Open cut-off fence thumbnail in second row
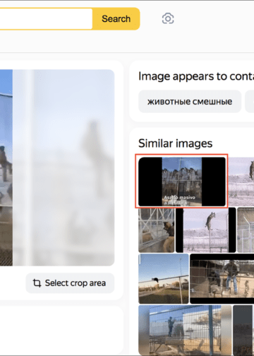254x356 pixels. click(x=246, y=230)
